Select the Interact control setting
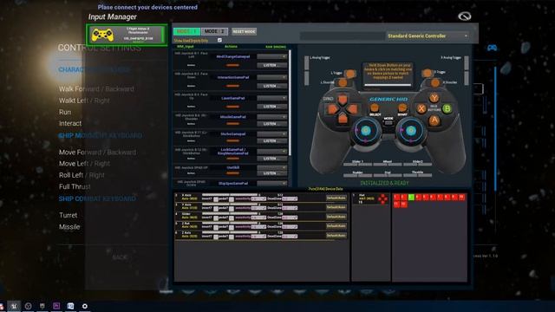 pyautogui.click(x=70, y=123)
